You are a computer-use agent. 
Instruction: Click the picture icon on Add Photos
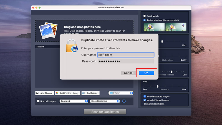37,93
